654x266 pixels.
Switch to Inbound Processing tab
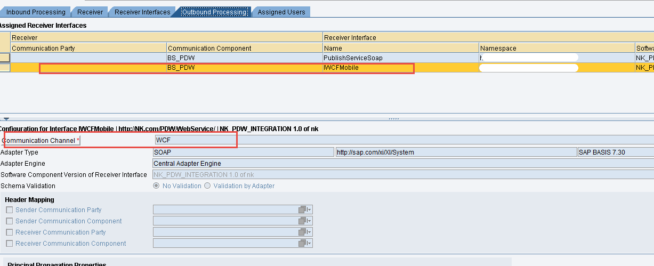[x=36, y=12]
